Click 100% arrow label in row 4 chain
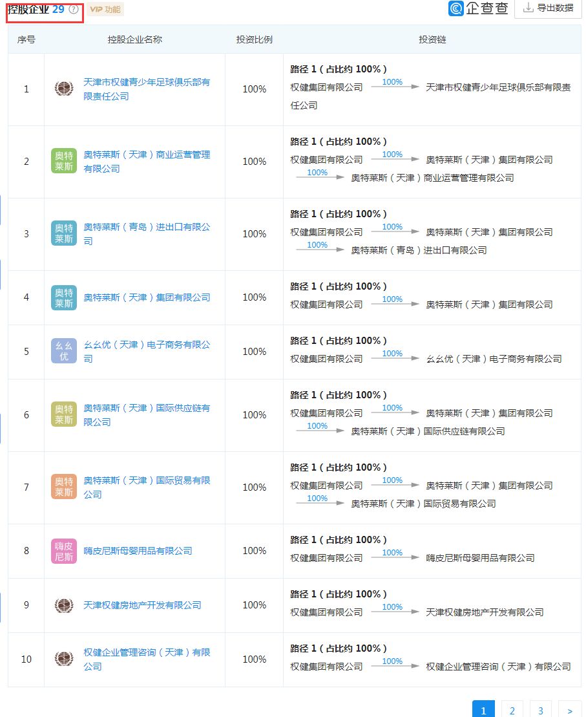The width and height of the screenshot is (586, 717). pyautogui.click(x=392, y=299)
